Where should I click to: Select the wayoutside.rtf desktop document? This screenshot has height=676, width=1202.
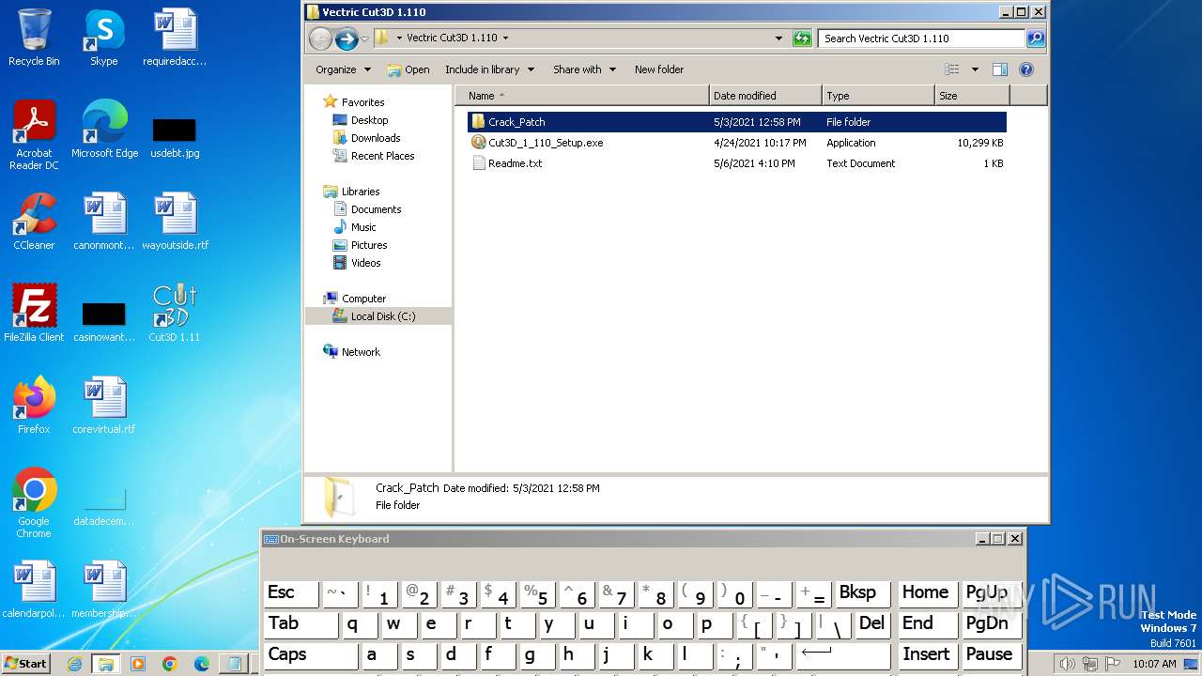tap(175, 222)
